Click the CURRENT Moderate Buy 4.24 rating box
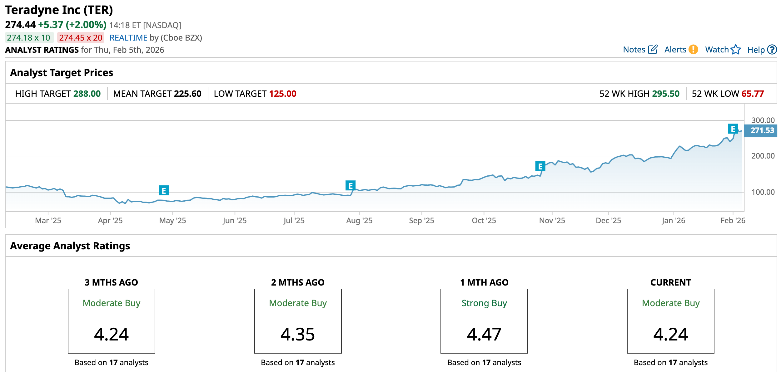The image size is (781, 372). (670, 321)
